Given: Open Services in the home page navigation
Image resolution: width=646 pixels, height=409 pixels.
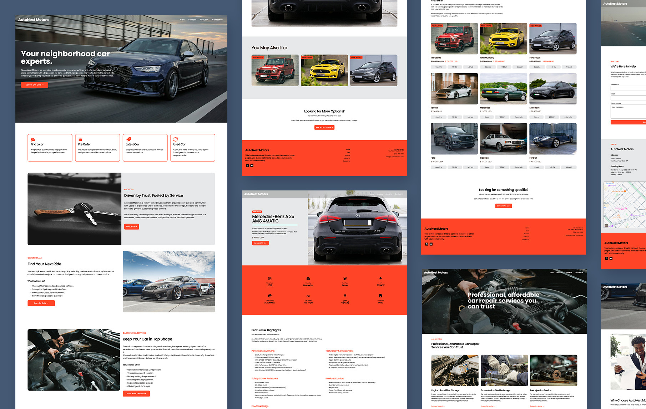Looking at the screenshot, I should coord(192,20).
